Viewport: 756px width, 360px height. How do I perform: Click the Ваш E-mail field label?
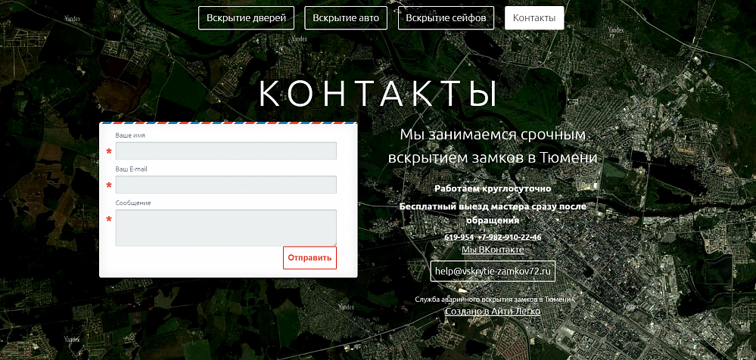click(132, 169)
